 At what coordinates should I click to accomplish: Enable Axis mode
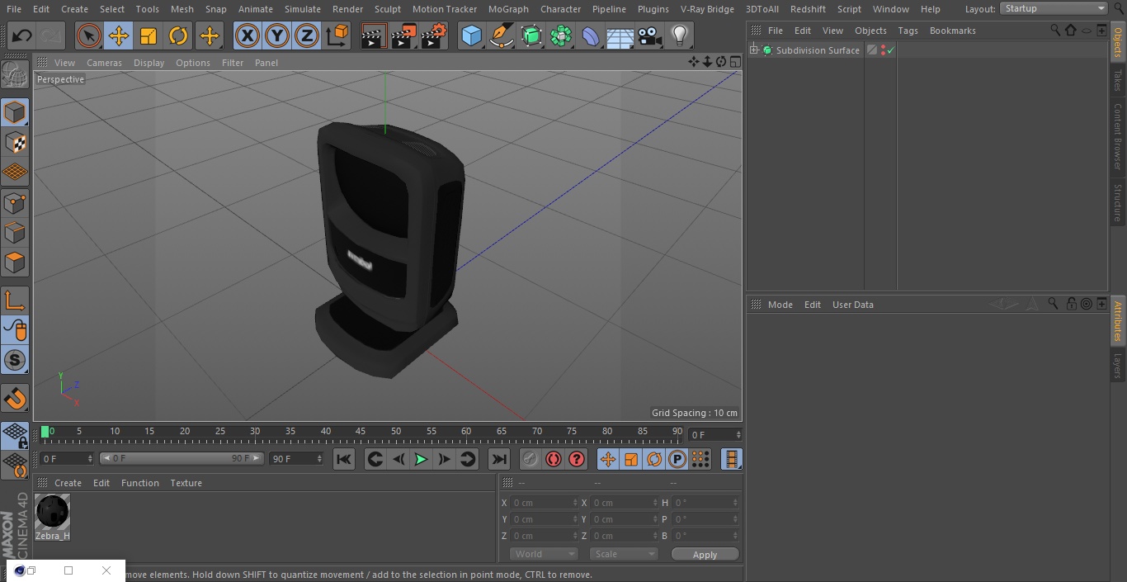[15, 300]
